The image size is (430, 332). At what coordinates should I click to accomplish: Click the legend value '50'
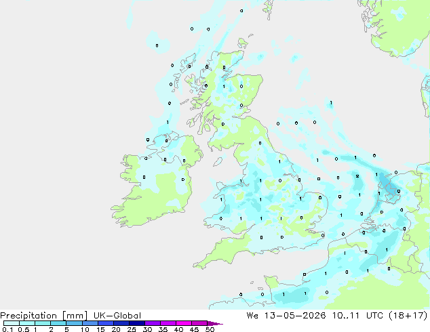point(210,329)
